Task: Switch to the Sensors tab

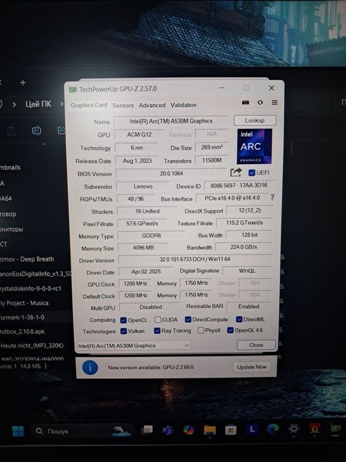Action: [123, 105]
